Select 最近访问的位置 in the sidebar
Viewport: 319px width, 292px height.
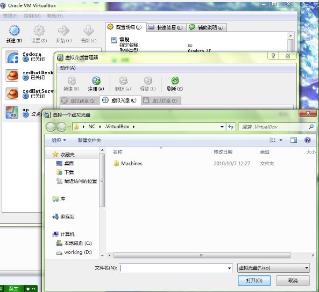click(x=77, y=181)
